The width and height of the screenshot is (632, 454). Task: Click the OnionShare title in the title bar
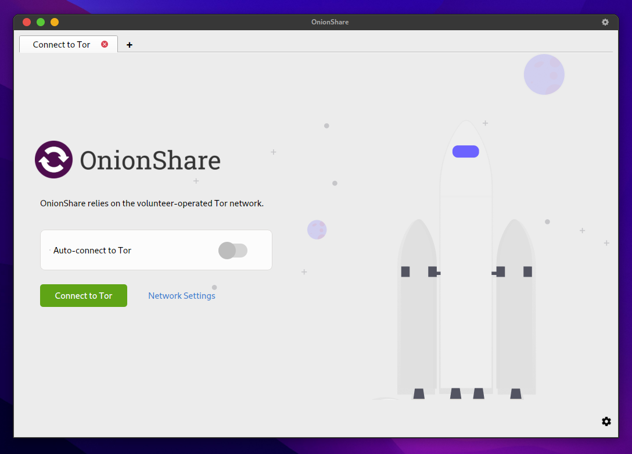(x=330, y=22)
